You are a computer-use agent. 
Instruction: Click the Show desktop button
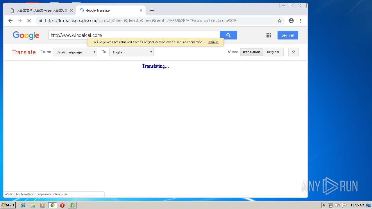pyautogui.click(x=369, y=205)
